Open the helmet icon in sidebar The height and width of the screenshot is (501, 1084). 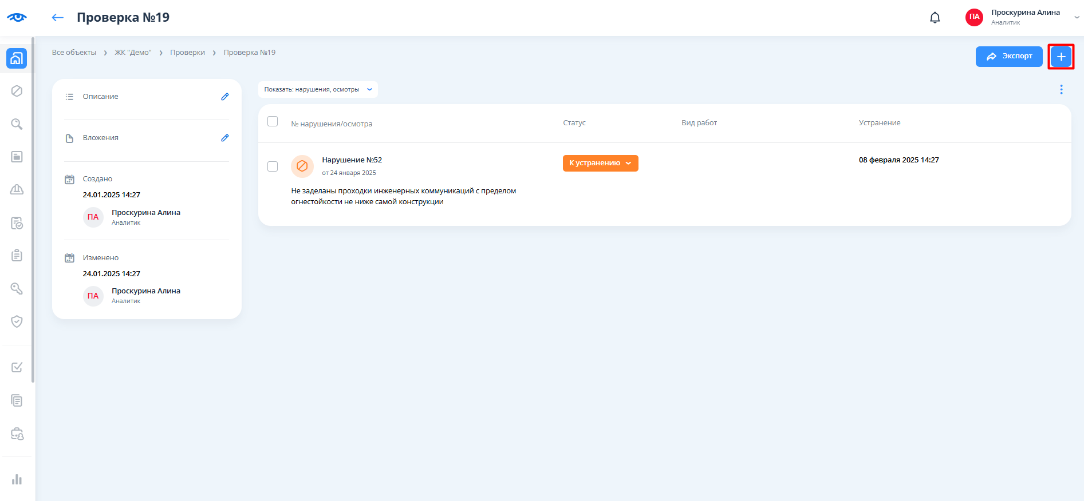tap(17, 190)
